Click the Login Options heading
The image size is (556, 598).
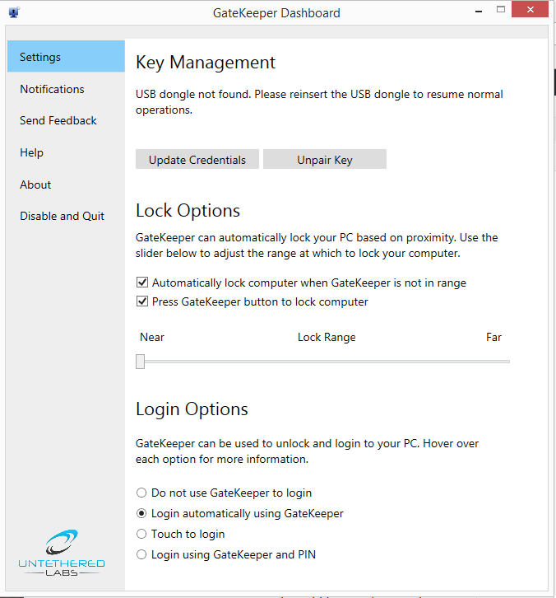[192, 409]
